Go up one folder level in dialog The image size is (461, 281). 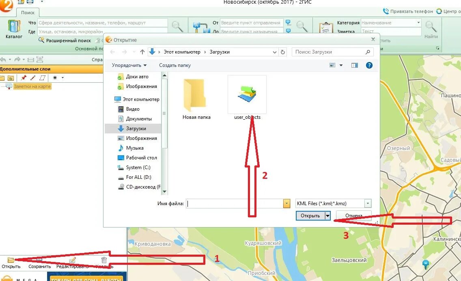click(x=142, y=52)
